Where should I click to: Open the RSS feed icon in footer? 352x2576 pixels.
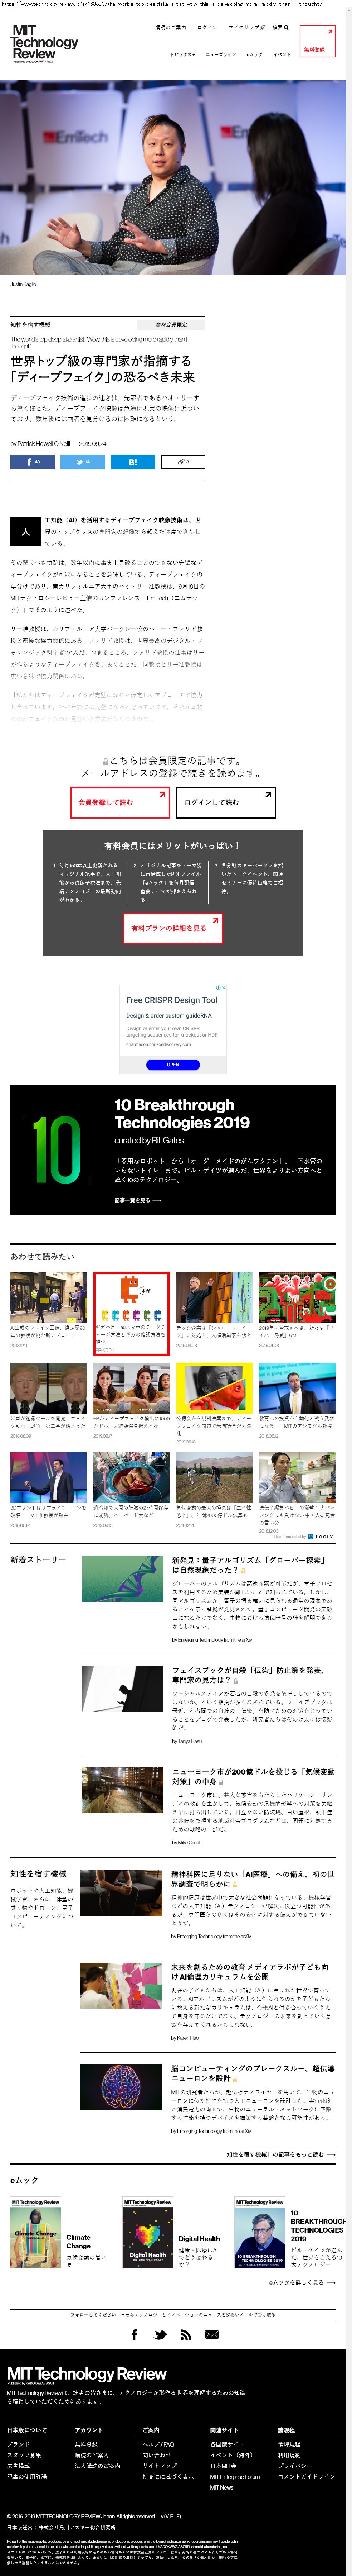185,2335
